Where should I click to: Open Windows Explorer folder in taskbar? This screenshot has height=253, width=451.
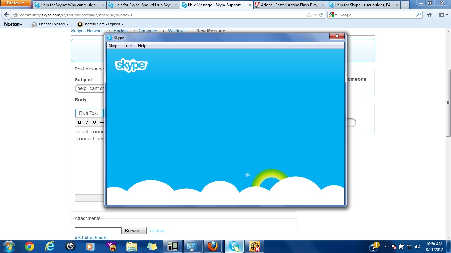click(x=131, y=246)
